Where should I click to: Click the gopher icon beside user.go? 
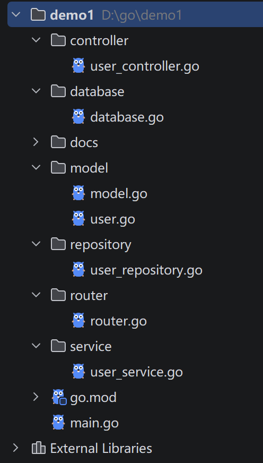(78, 219)
